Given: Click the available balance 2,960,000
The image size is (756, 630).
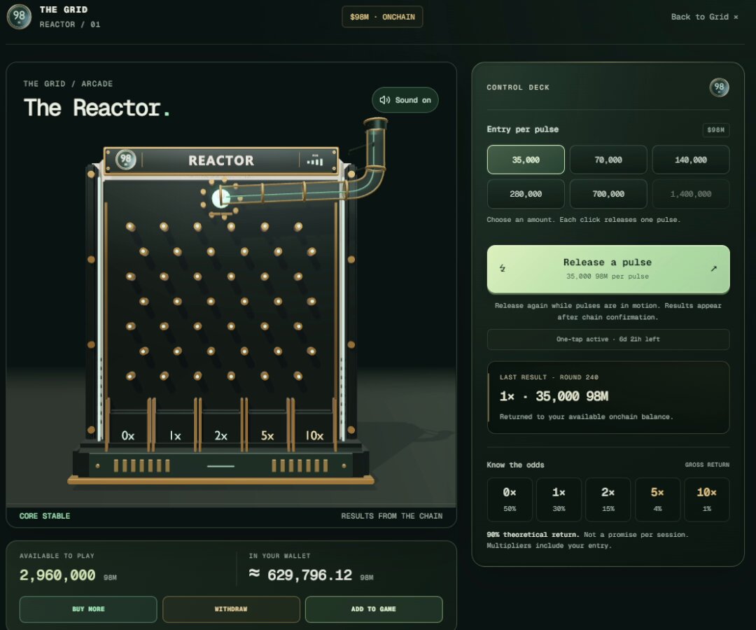Looking at the screenshot, I should 57,575.
